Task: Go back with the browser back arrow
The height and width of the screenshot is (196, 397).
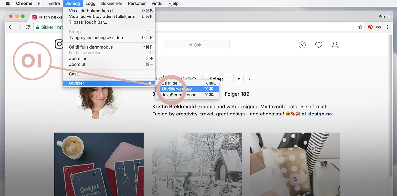Action: [x=11, y=27]
